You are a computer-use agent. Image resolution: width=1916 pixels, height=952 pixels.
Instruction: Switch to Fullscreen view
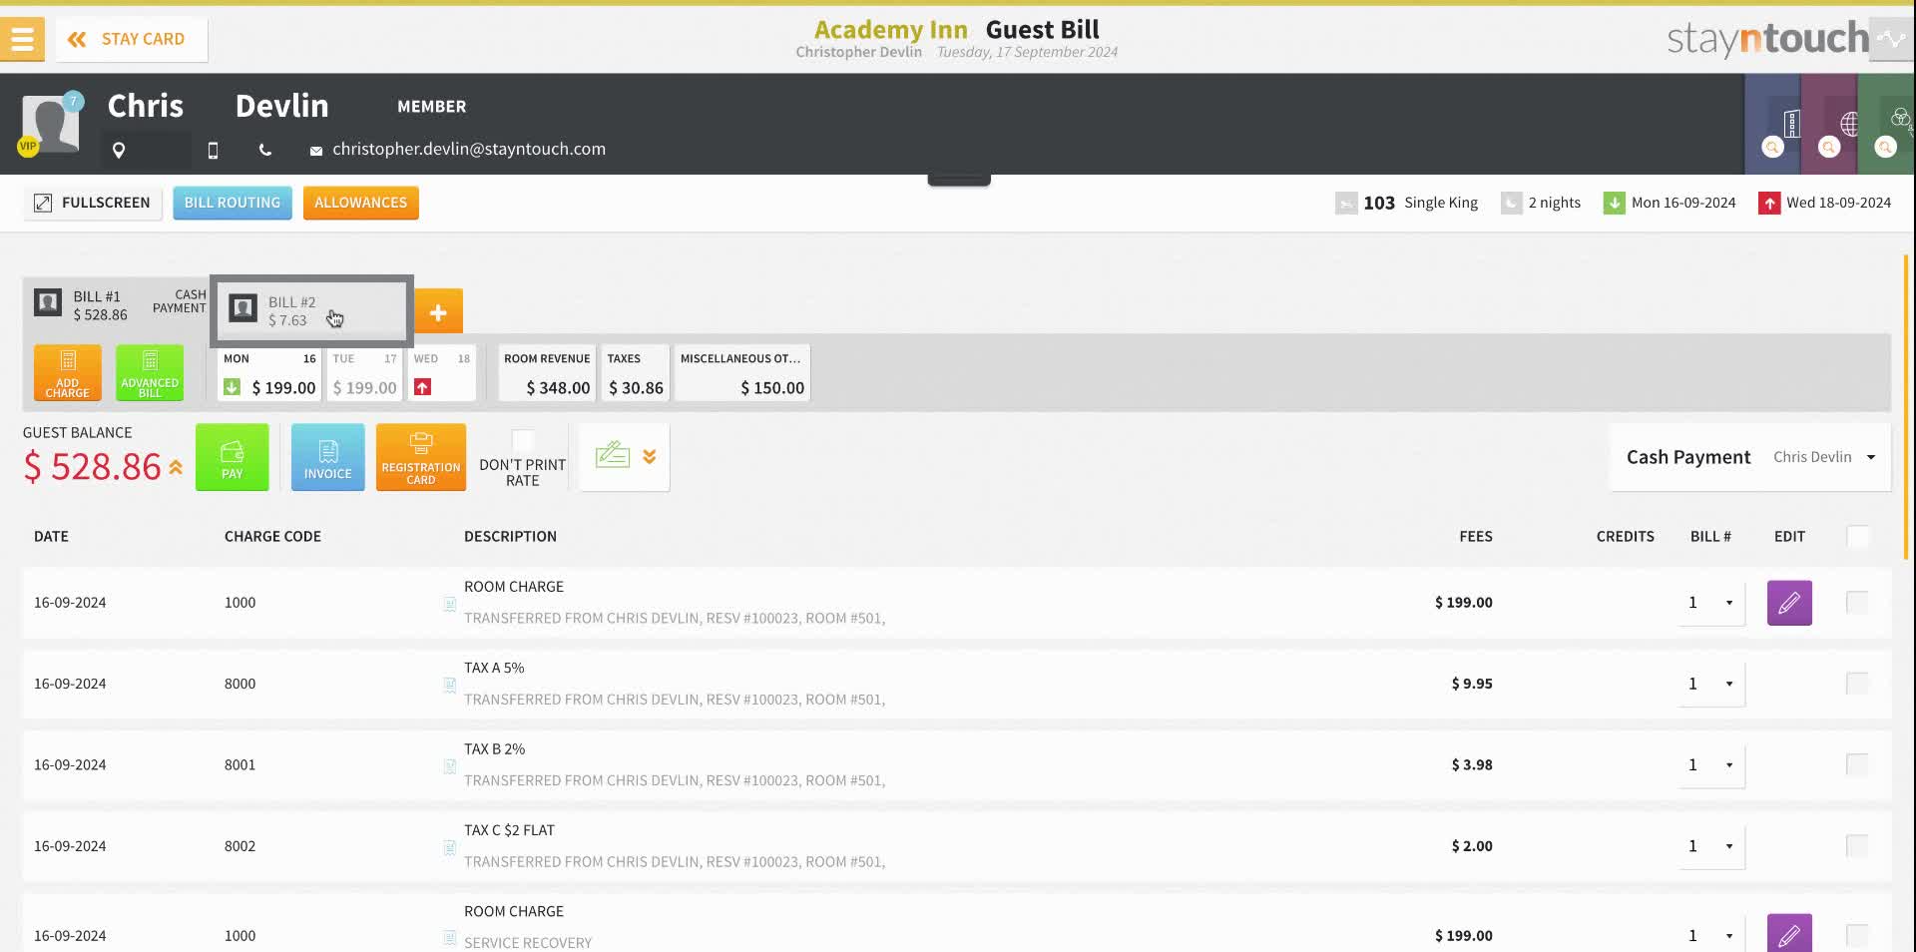tap(93, 203)
